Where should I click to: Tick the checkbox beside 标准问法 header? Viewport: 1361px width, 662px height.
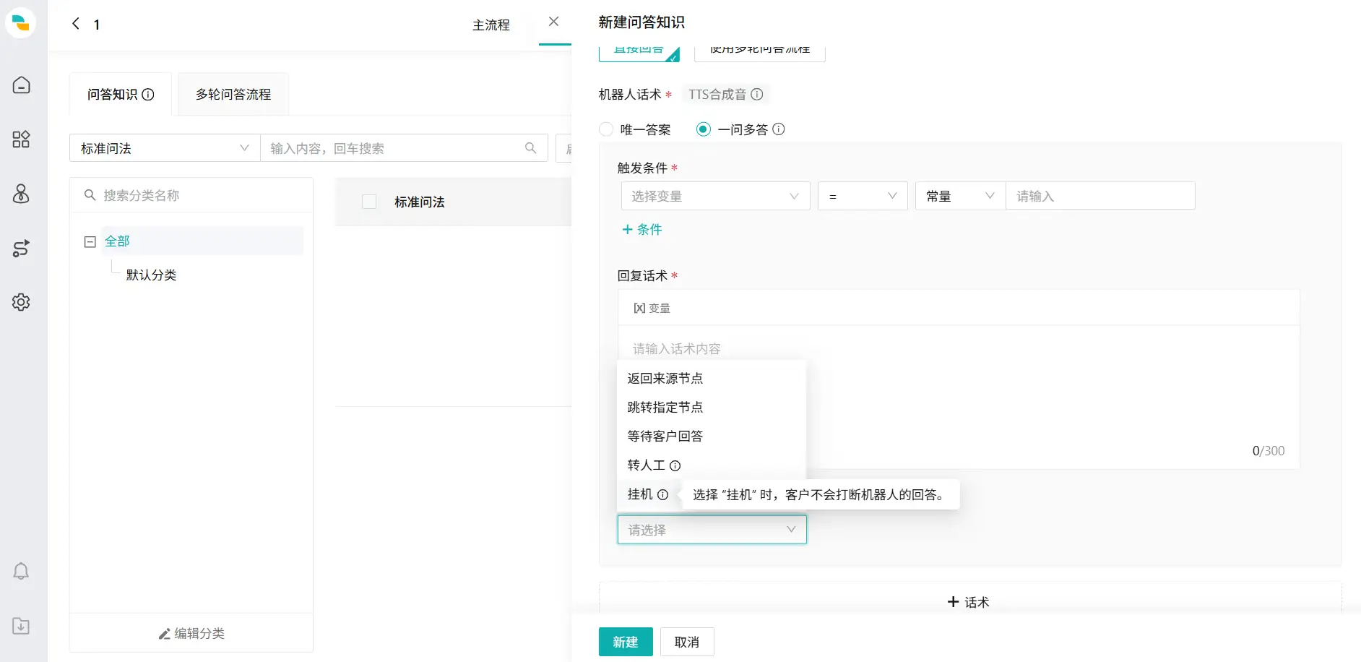pos(369,202)
